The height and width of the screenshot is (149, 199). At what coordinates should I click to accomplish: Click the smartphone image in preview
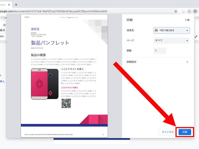point(45,84)
